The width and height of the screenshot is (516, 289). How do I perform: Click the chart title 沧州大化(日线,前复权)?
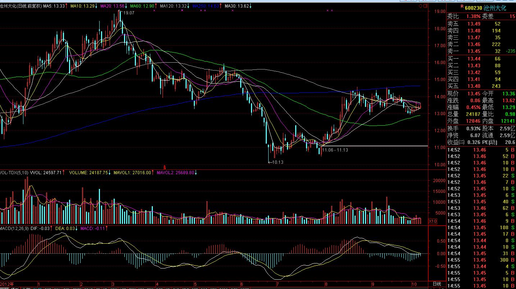[21, 6]
